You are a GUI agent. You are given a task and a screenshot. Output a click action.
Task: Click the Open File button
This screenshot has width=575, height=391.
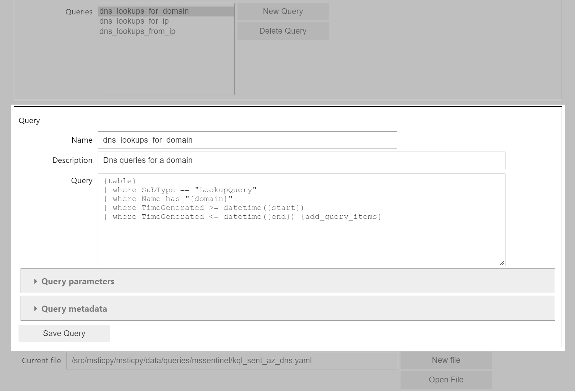click(446, 380)
